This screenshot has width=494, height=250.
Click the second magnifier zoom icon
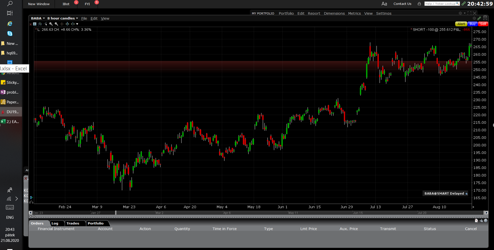56,24
